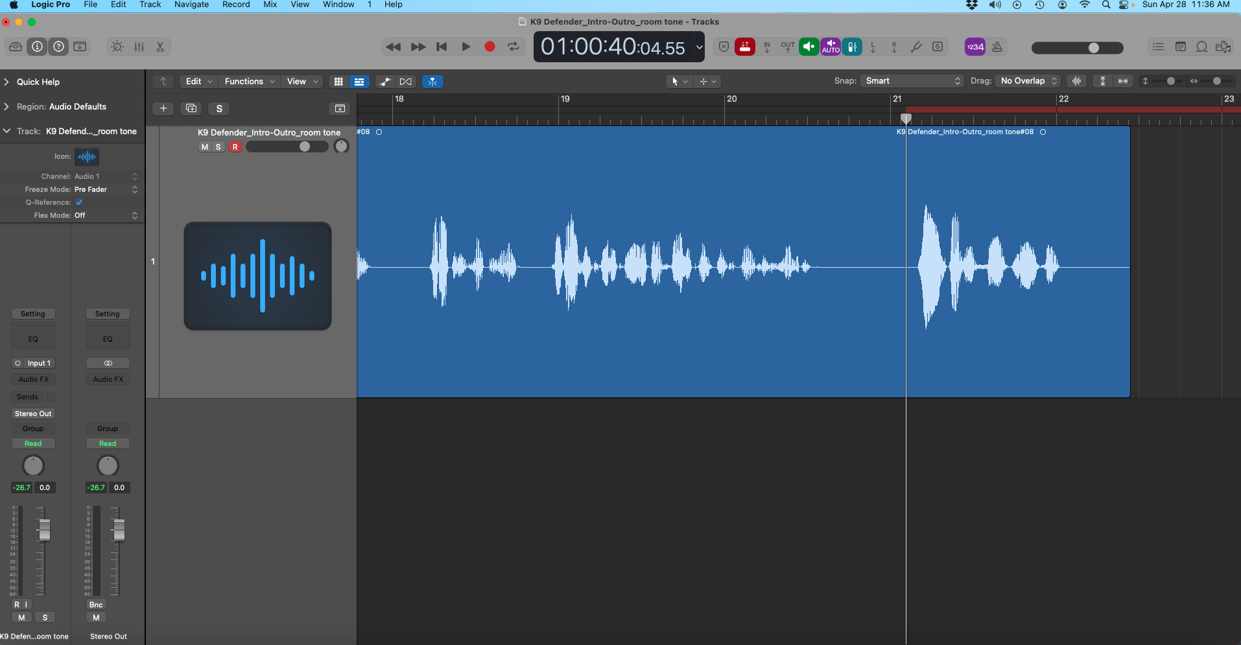The image size is (1241, 645).
Task: Click the Stereo Out output button
Action: (33, 414)
